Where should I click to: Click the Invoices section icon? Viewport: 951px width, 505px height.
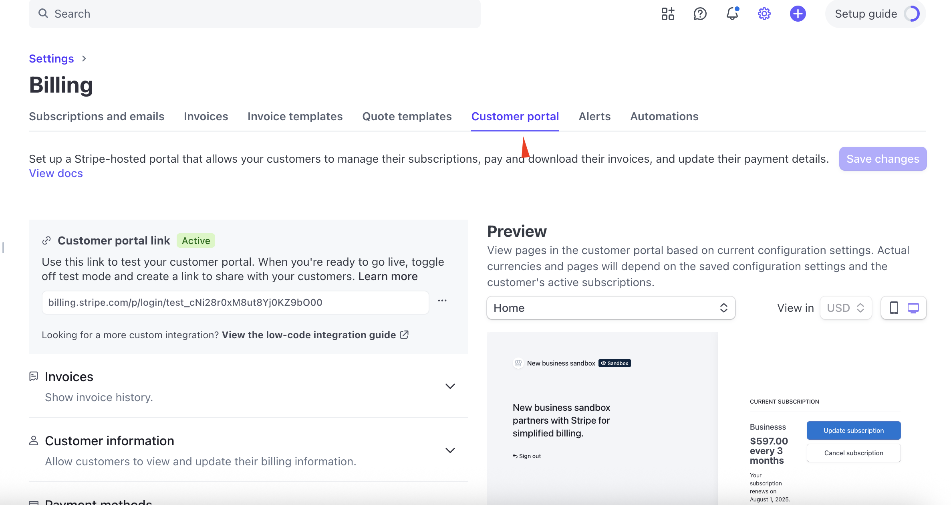[34, 376]
